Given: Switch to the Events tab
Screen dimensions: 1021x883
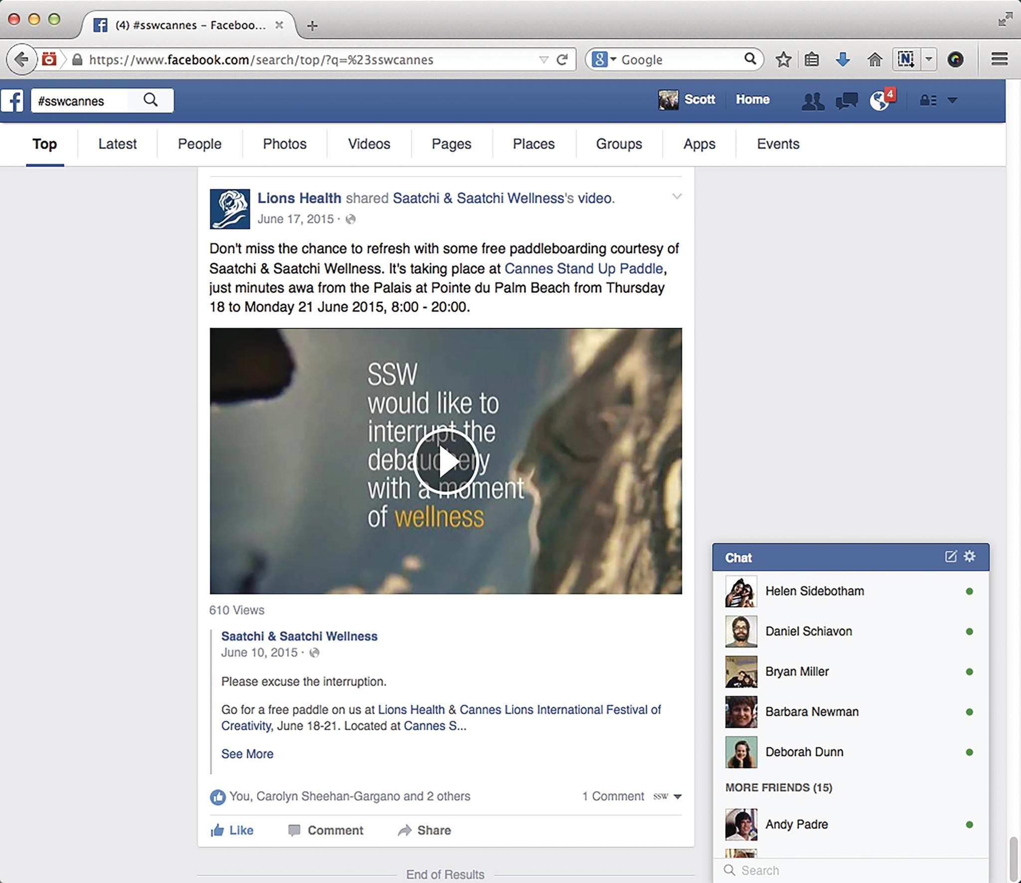Looking at the screenshot, I should (x=778, y=144).
